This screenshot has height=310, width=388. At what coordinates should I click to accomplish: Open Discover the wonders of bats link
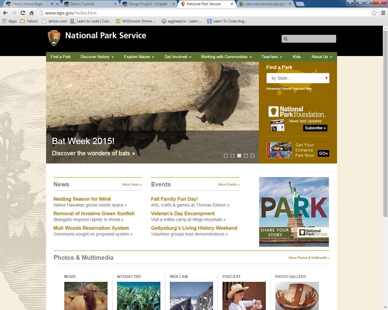point(93,153)
